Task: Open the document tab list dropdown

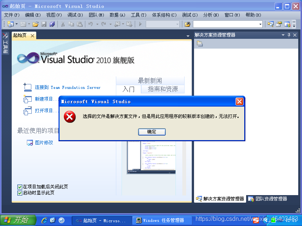Action: pos(188,36)
